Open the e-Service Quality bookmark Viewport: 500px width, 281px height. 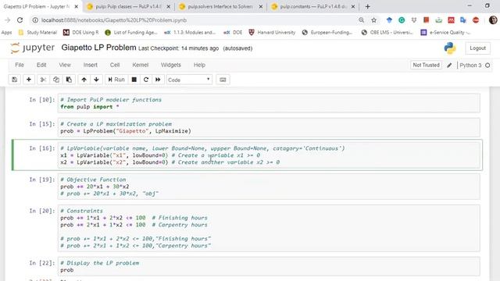tap(446, 33)
